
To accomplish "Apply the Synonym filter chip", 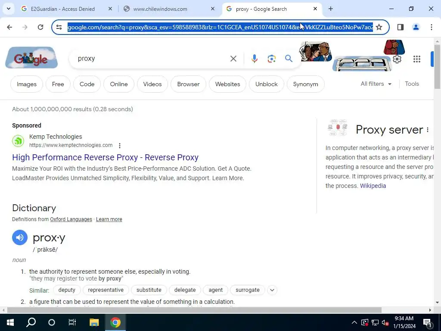I will (305, 84).
